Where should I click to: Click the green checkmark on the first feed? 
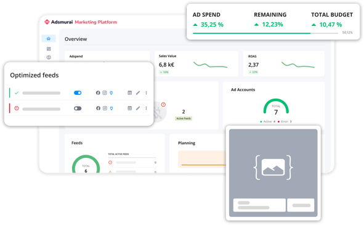pos(17,92)
